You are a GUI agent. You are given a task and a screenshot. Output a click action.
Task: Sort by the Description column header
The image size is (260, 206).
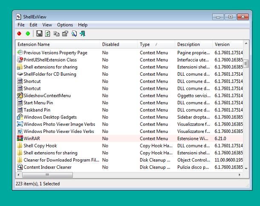pos(194,44)
